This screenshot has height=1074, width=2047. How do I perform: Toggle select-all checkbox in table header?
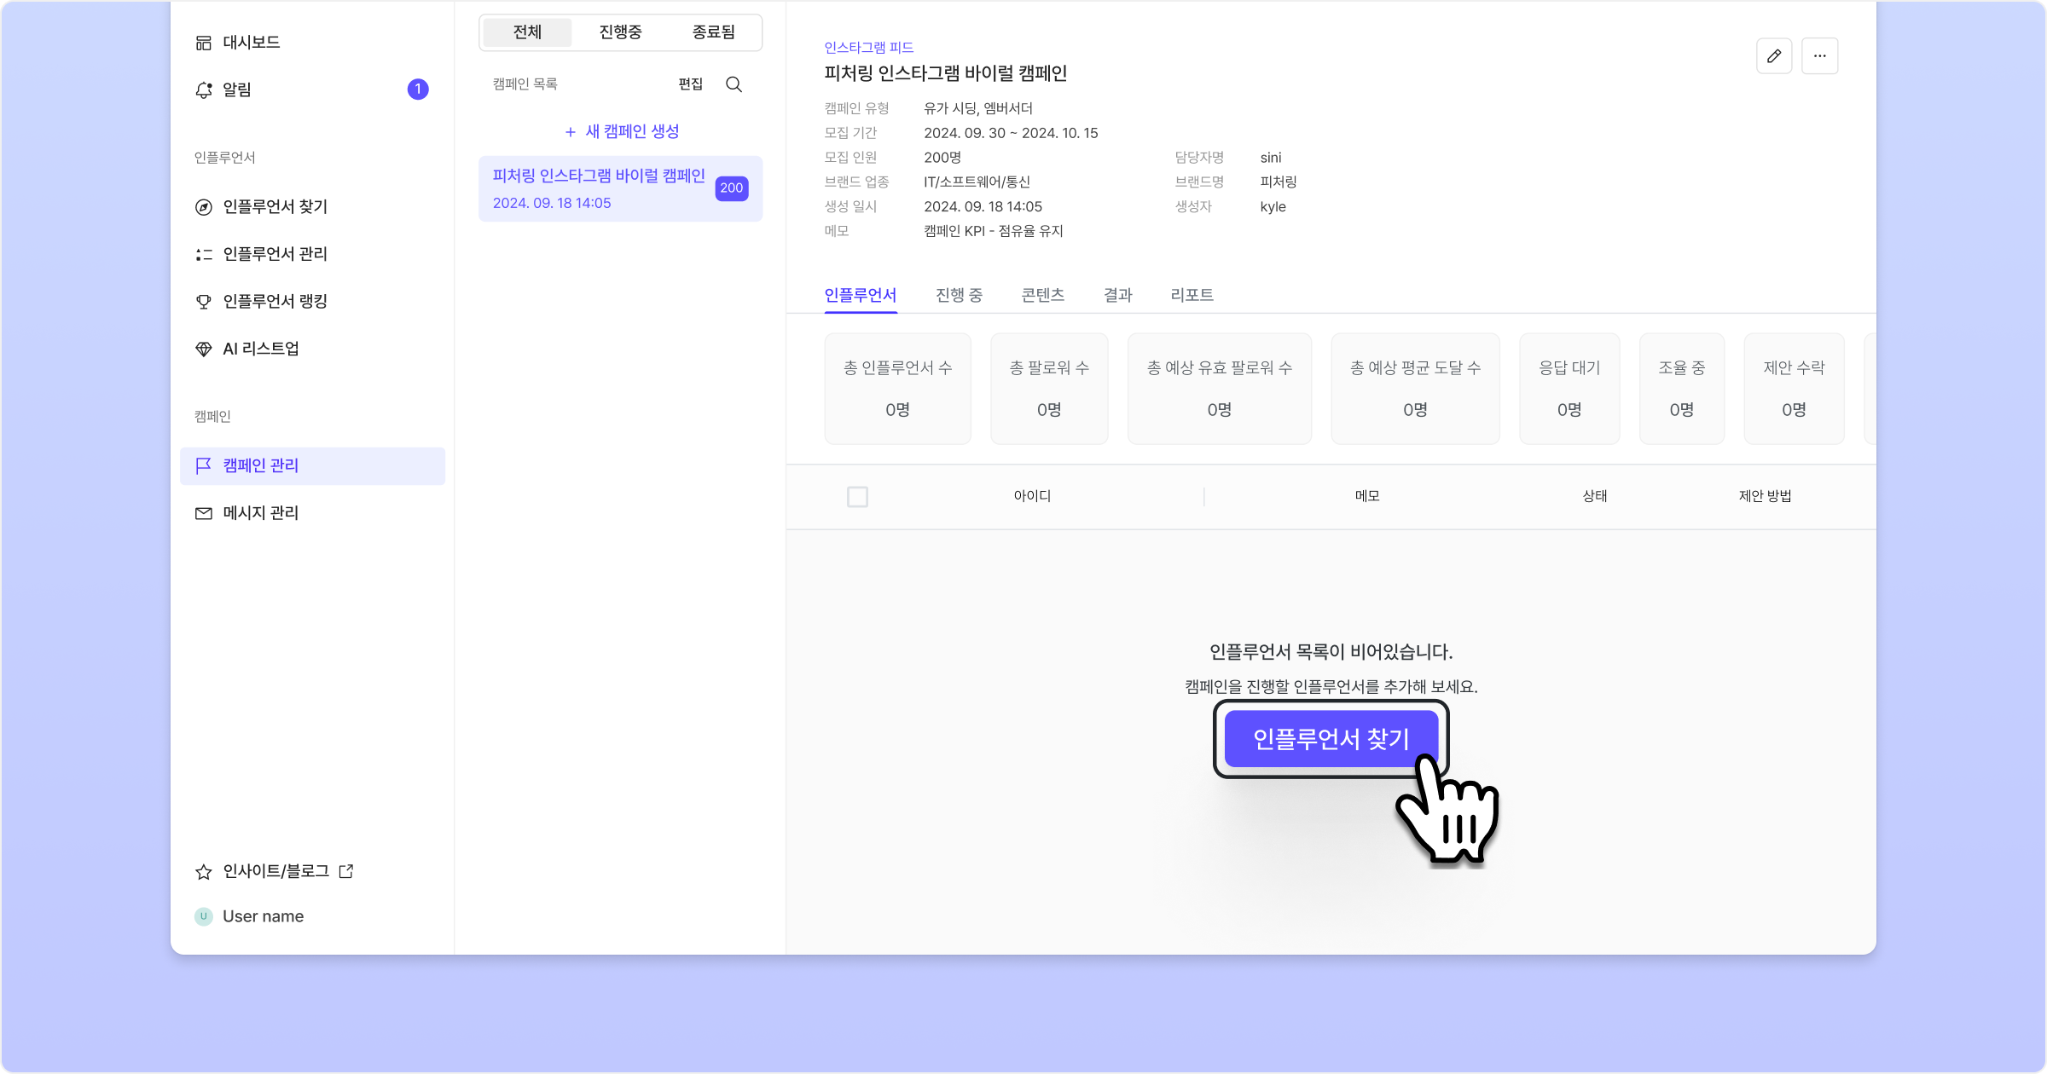(857, 497)
